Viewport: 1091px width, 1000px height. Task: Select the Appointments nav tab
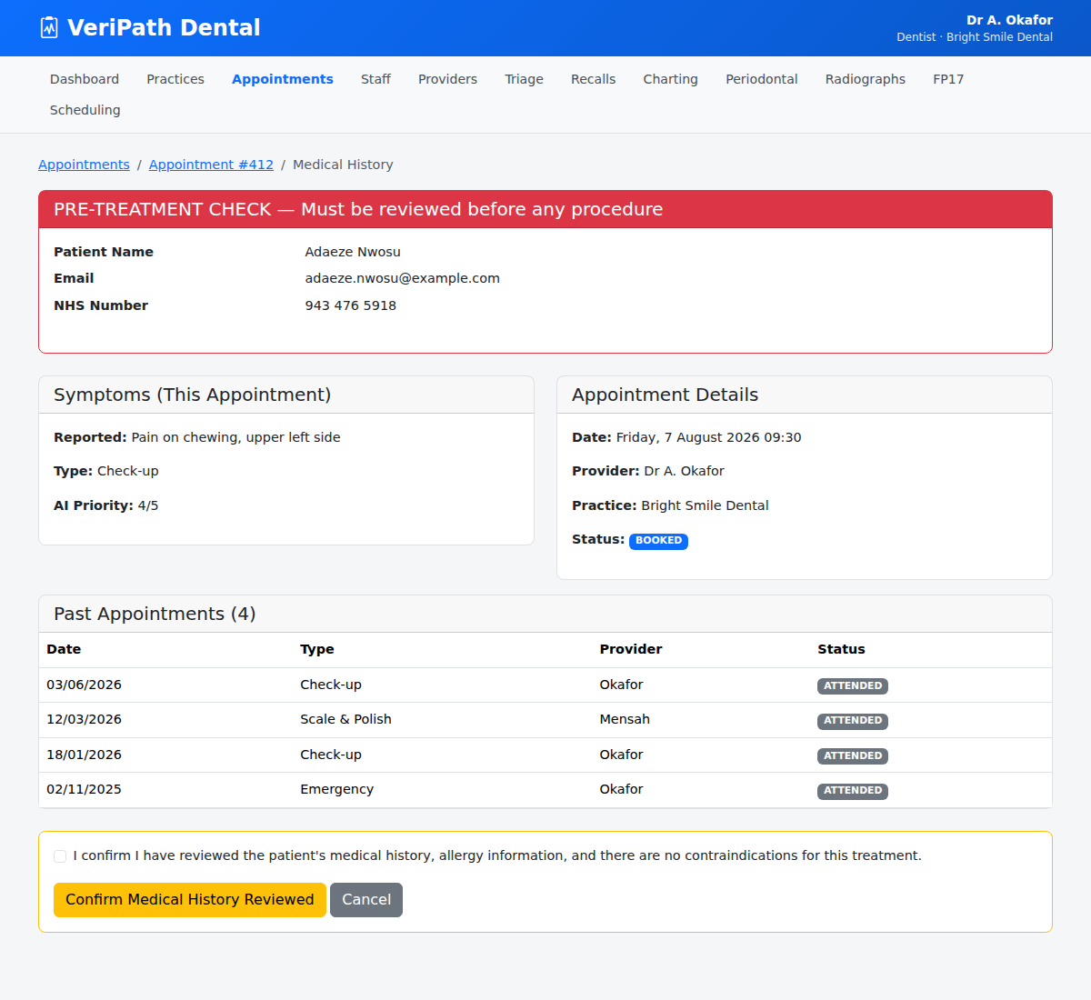point(283,79)
